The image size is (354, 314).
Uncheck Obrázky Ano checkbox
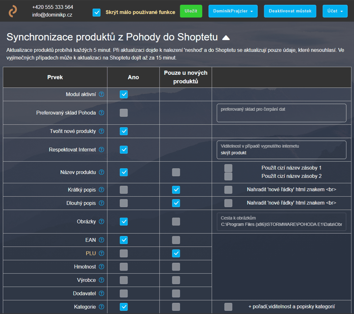[x=124, y=222]
